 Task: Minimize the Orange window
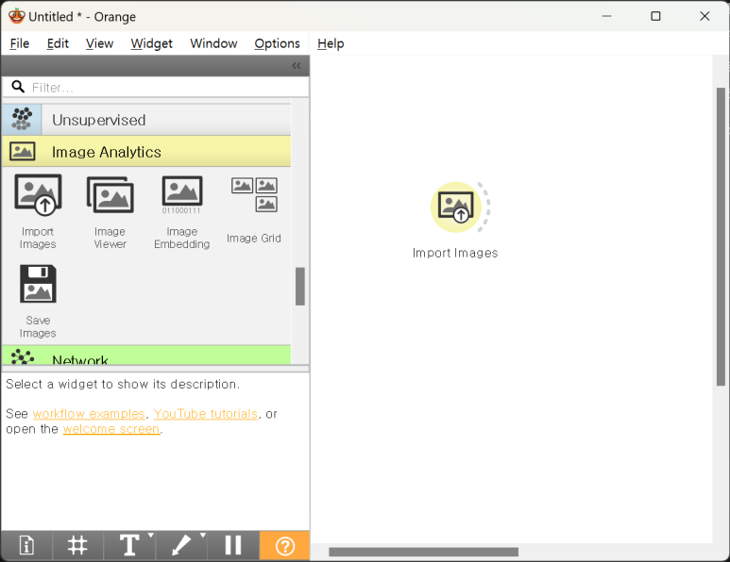(606, 16)
